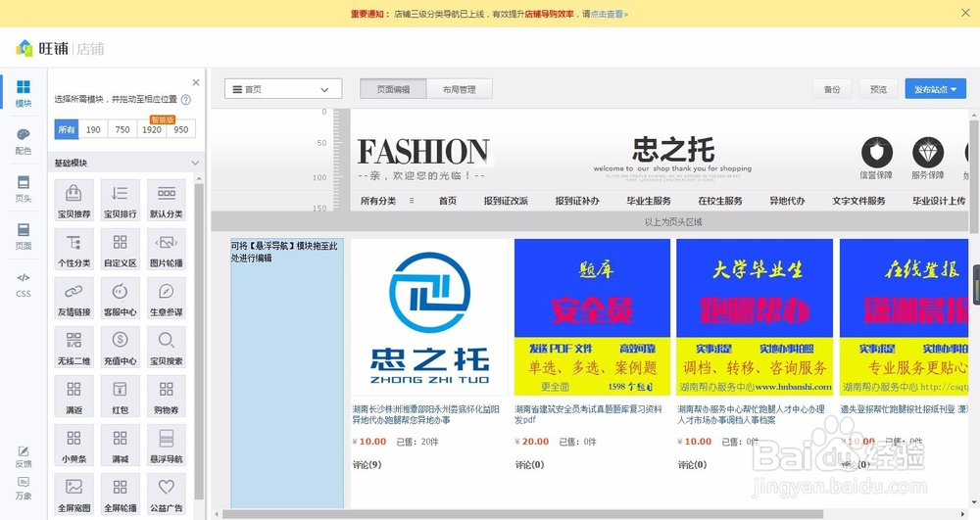The height and width of the screenshot is (520, 980).
Task: Select the 无线二维 QR code module
Action: [x=73, y=347]
